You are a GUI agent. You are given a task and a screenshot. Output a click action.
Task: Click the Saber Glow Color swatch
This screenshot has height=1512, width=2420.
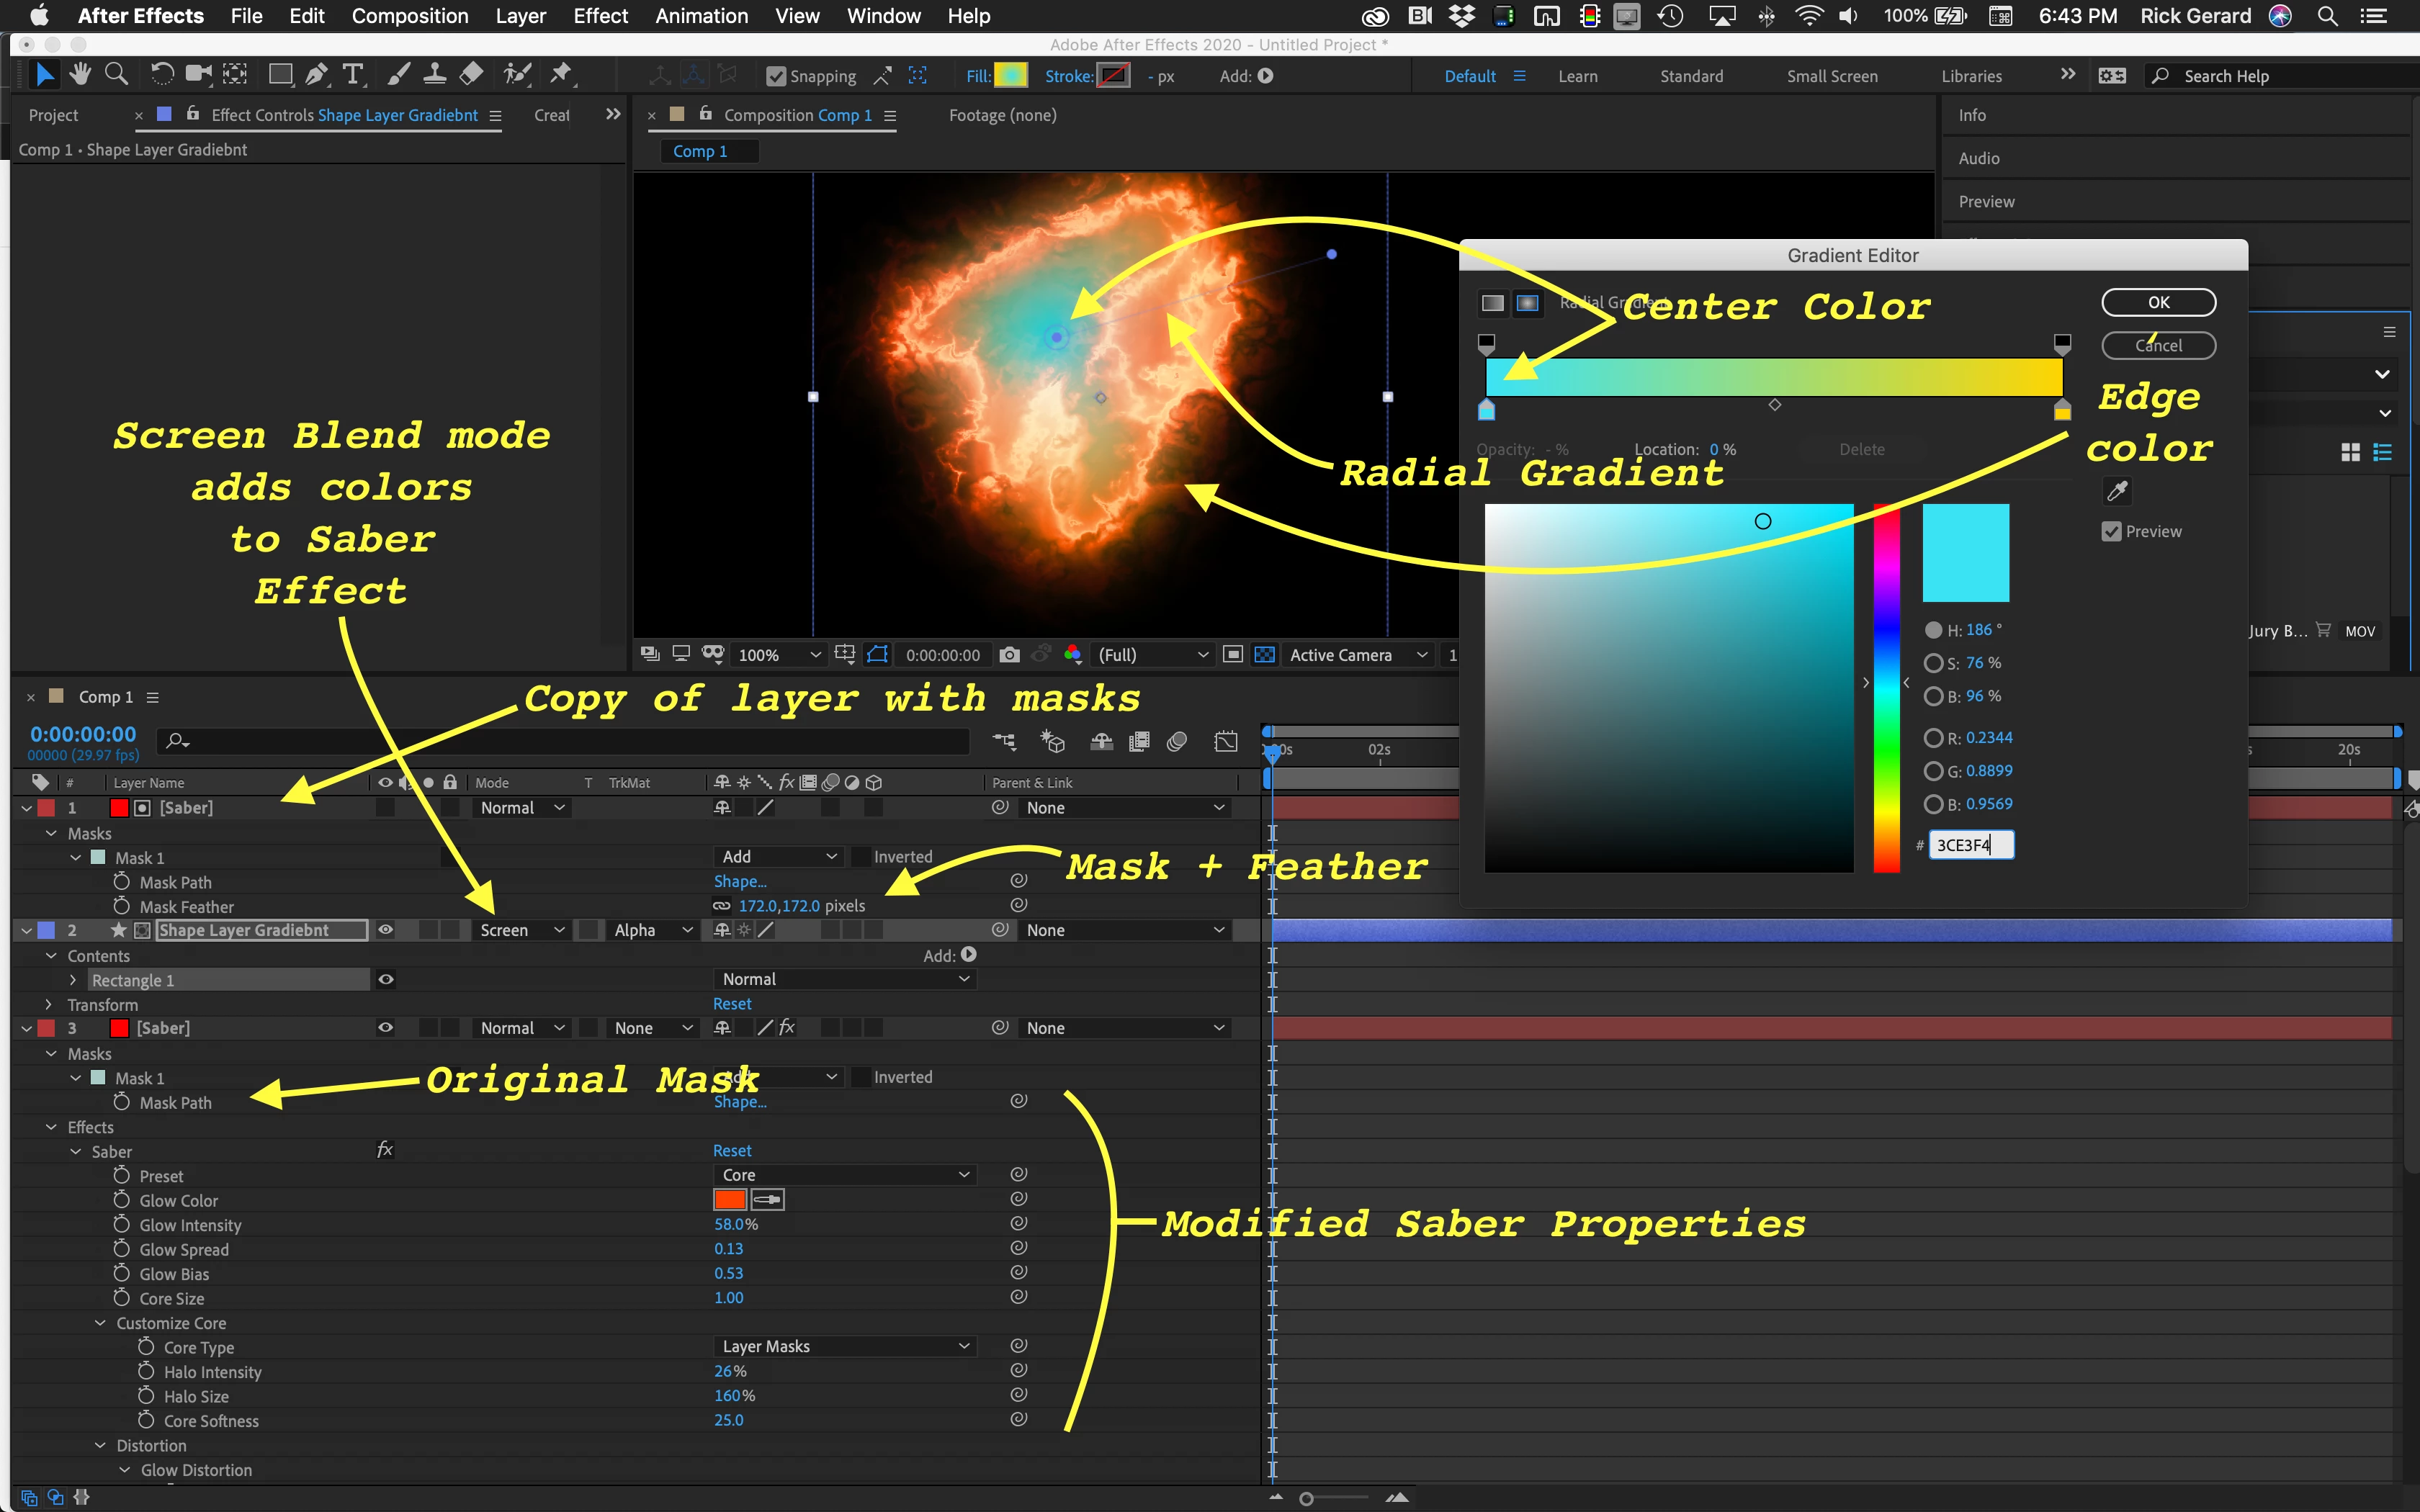[730, 1199]
